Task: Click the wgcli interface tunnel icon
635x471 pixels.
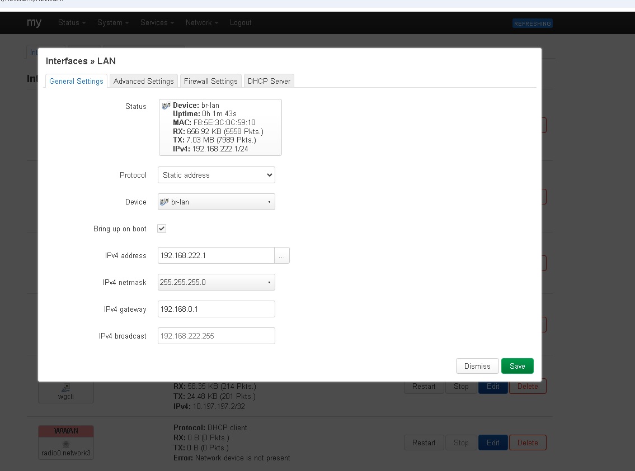Action: point(66,388)
